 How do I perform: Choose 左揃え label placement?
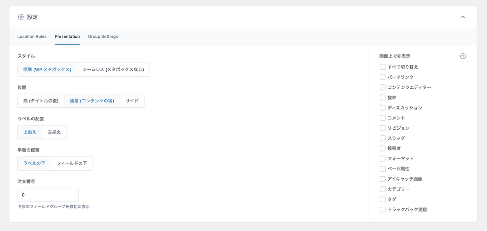[54, 132]
